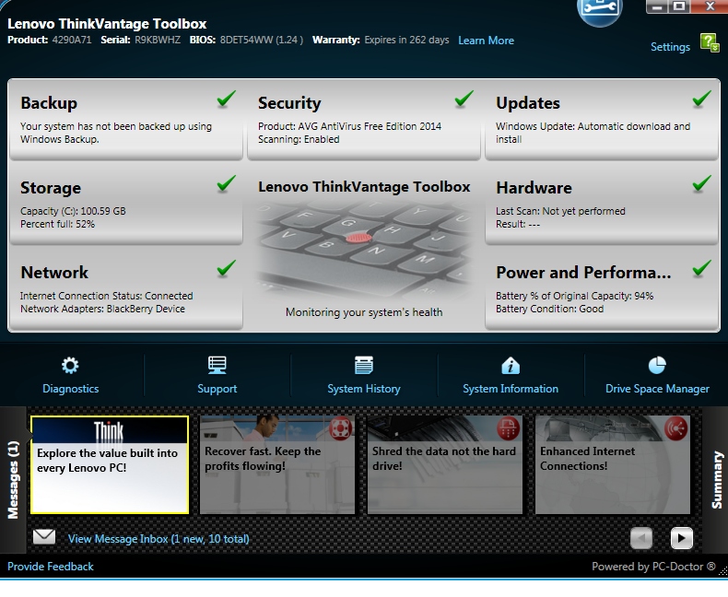
Task: Click the help question-mark icon near Settings
Action: (x=710, y=43)
